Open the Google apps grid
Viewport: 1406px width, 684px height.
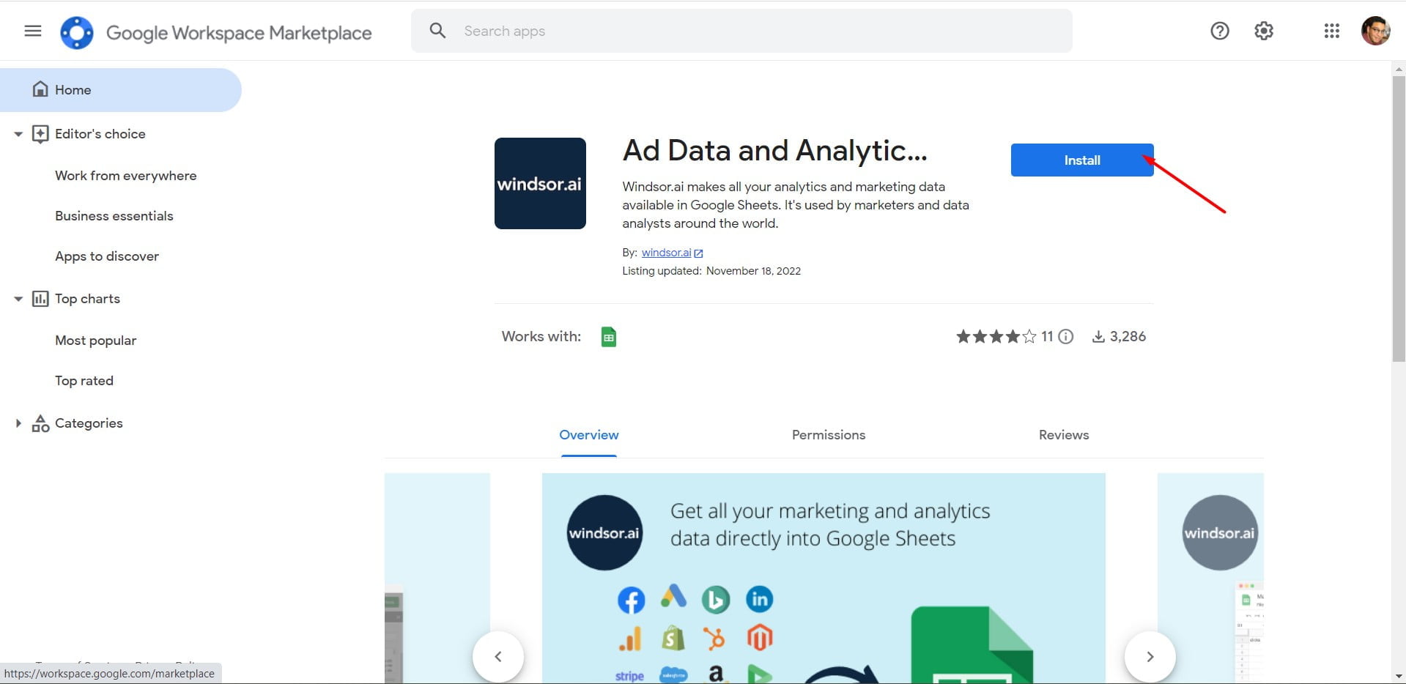(1332, 31)
